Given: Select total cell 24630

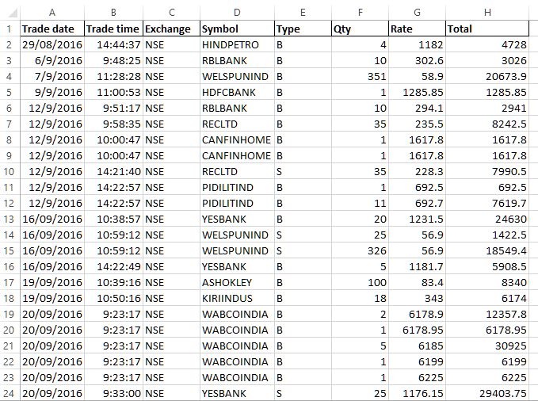Looking at the screenshot, I should [x=487, y=219].
